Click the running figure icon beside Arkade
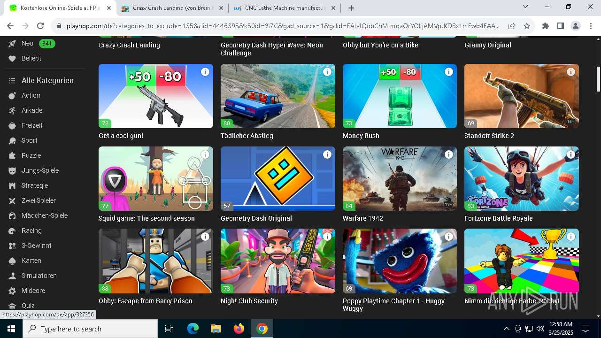The image size is (601, 338). point(12,110)
